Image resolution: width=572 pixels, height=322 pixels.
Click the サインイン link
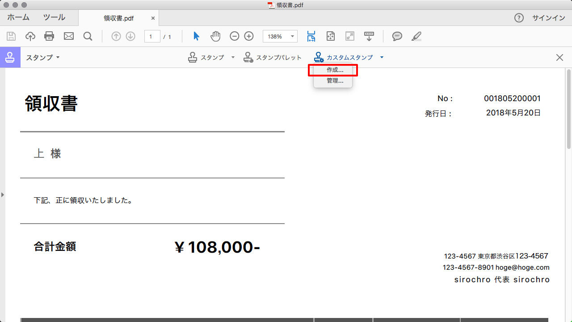(548, 18)
